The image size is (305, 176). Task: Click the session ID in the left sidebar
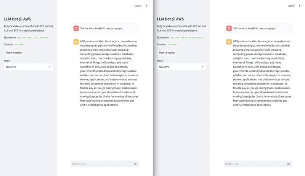[x=20, y=45]
